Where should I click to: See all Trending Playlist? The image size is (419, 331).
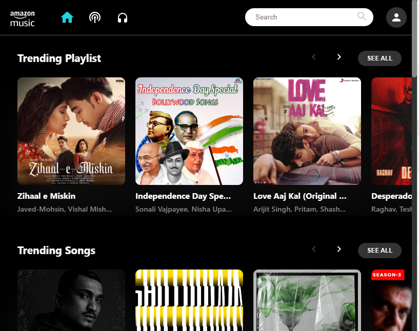pos(380,58)
